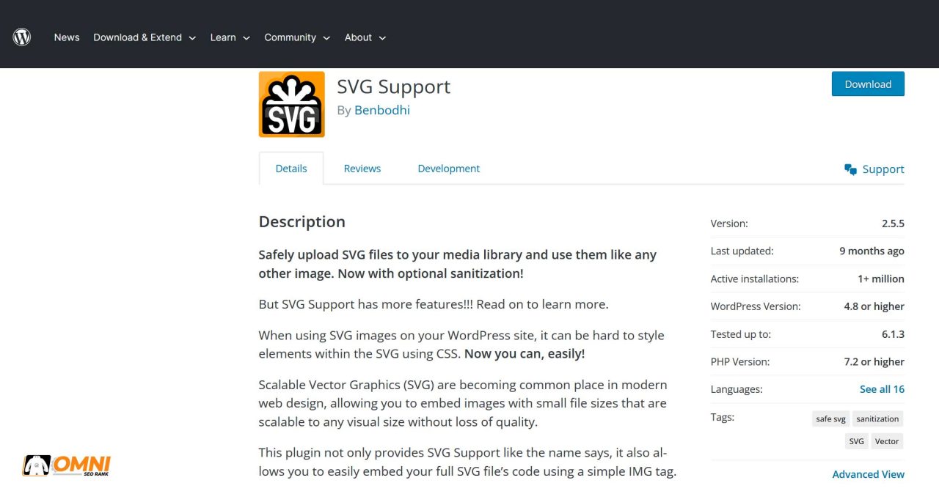Click the SVG Support plugin icon
This screenshot has height=494, width=939.
(x=291, y=104)
